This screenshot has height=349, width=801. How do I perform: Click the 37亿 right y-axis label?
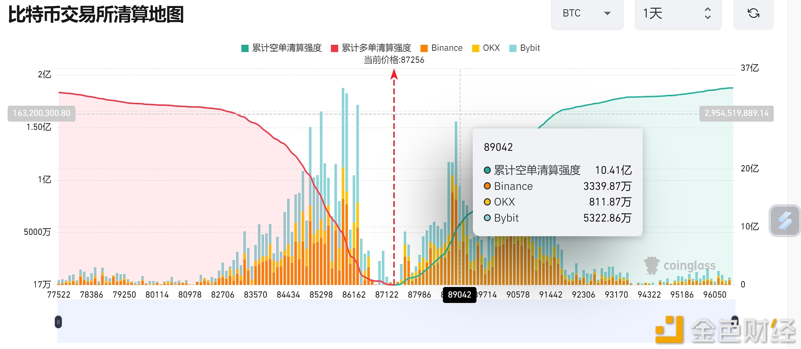click(x=750, y=68)
